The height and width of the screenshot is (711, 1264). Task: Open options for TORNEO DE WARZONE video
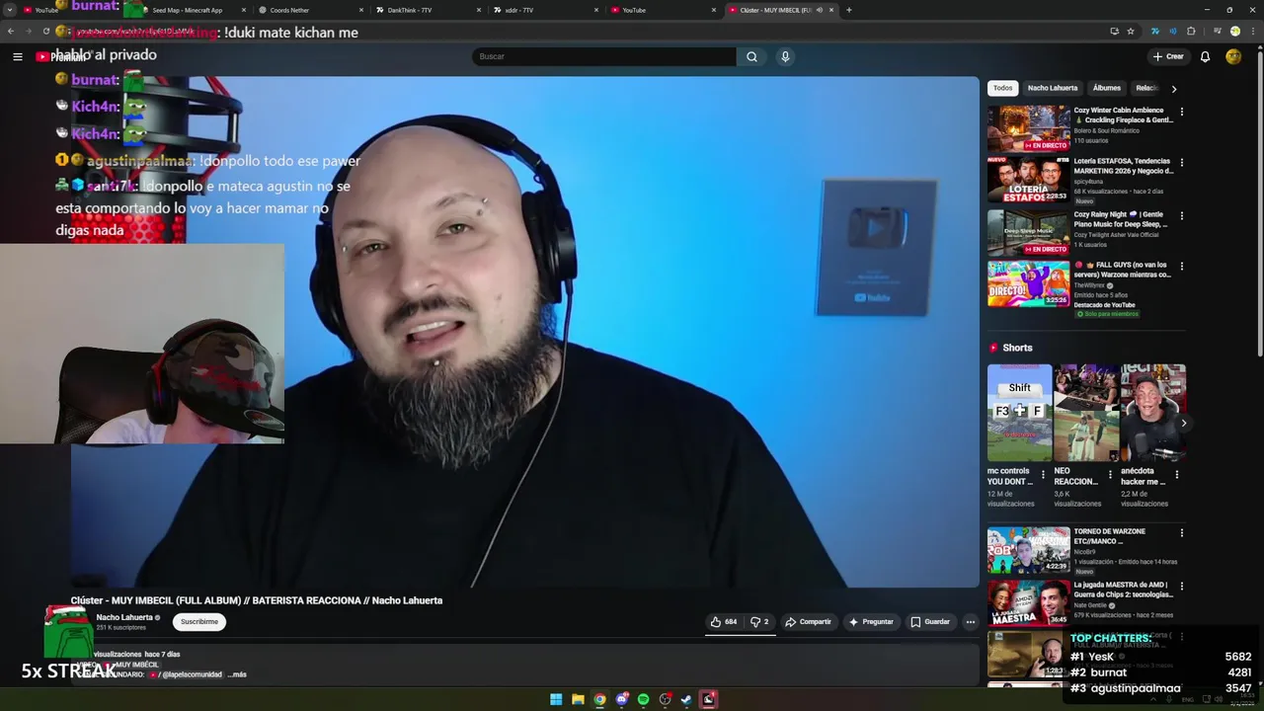1181,533
